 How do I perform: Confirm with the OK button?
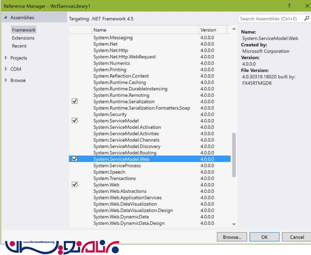[x=264, y=237]
